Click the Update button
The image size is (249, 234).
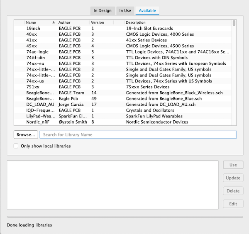click(233, 178)
